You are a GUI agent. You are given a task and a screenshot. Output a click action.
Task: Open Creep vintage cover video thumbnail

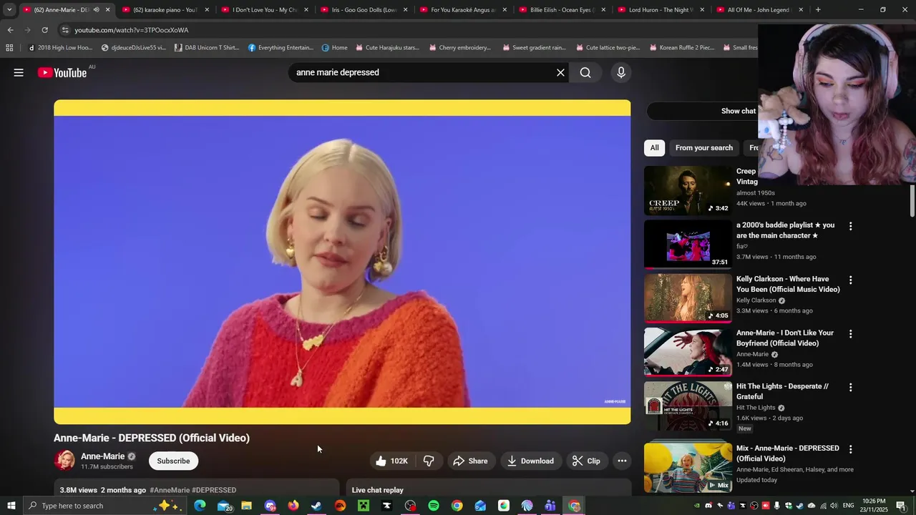tap(688, 190)
